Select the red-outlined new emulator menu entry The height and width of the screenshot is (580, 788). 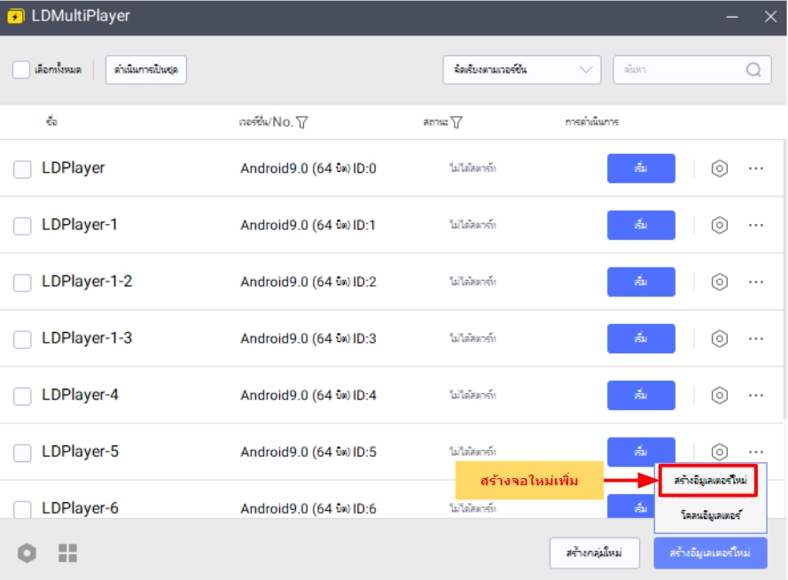tap(709, 481)
